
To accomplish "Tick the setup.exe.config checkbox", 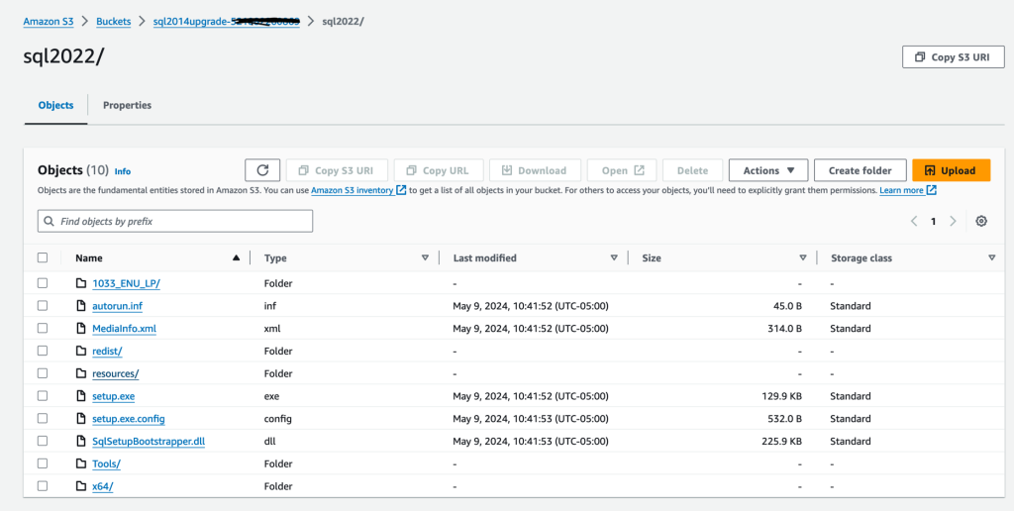I will click(x=43, y=419).
